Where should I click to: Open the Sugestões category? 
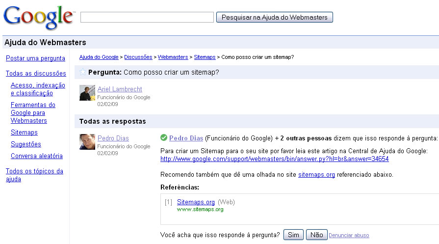coord(26,144)
